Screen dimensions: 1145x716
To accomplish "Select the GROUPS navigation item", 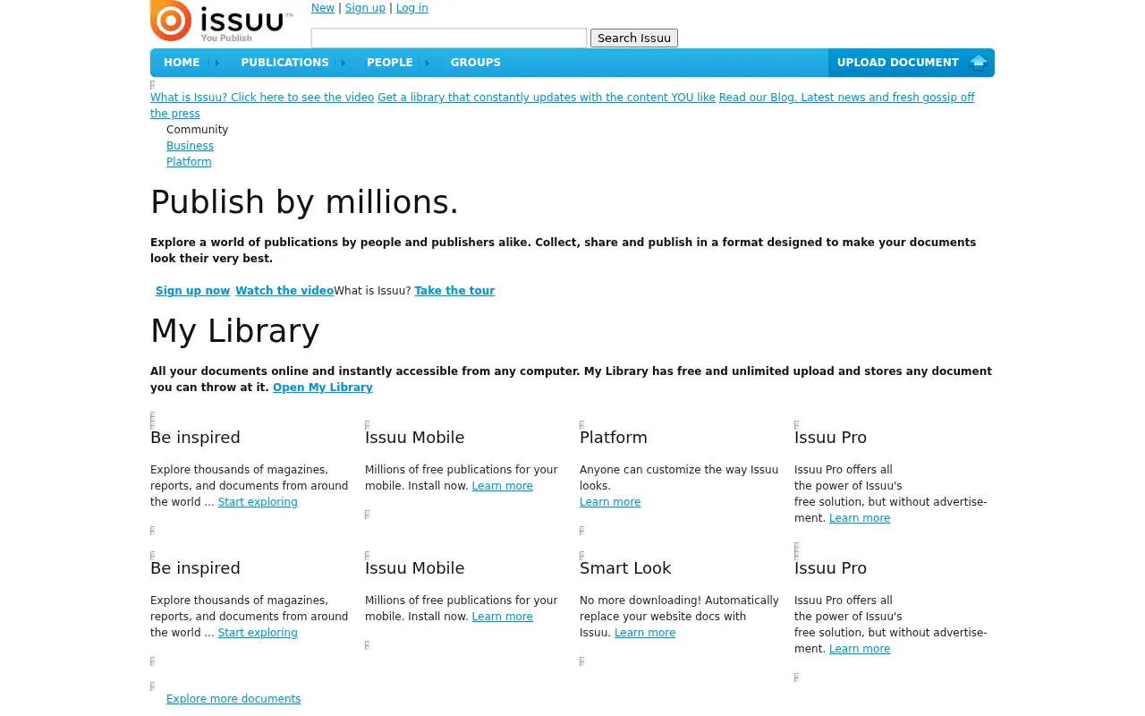I will 475,63.
